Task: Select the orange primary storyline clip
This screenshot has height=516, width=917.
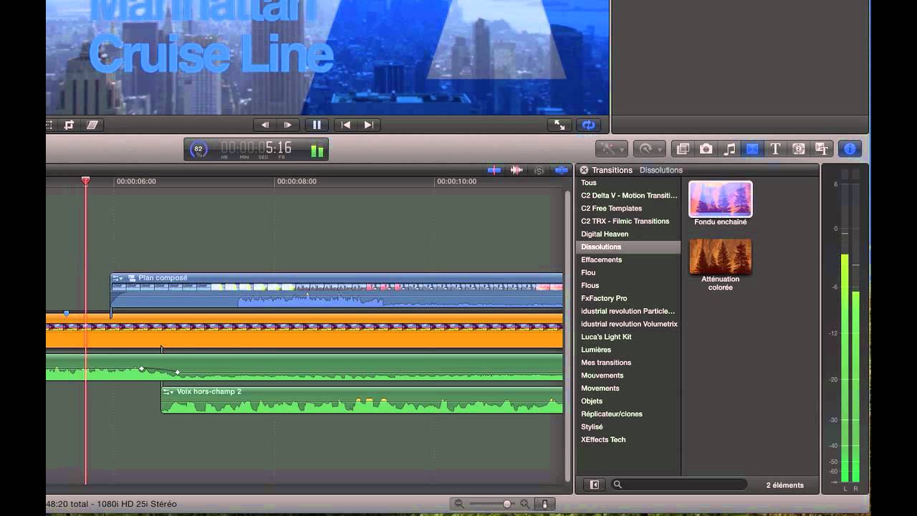Action: [304, 330]
